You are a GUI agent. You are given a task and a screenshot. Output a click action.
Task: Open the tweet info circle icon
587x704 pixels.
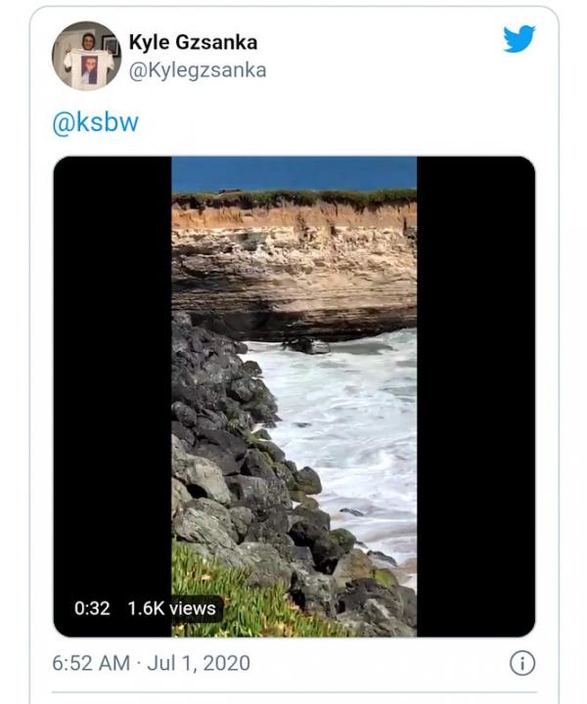click(522, 663)
